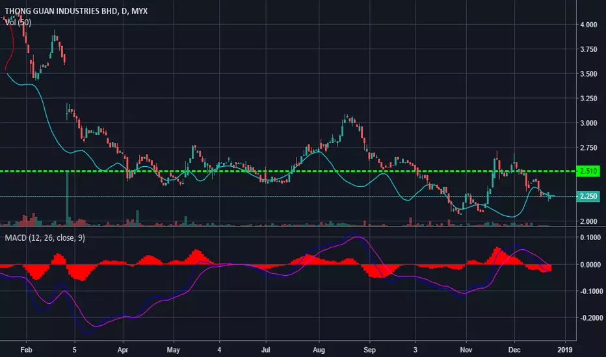The width and height of the screenshot is (606, 357).
Task: Click the -0.1000 MACD axis value
Action: click(590, 291)
